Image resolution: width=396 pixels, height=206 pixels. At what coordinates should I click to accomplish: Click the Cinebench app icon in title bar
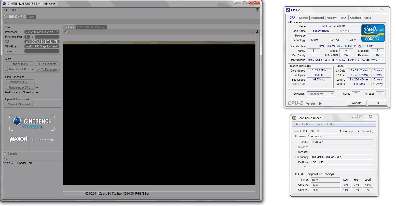pos(4,4)
